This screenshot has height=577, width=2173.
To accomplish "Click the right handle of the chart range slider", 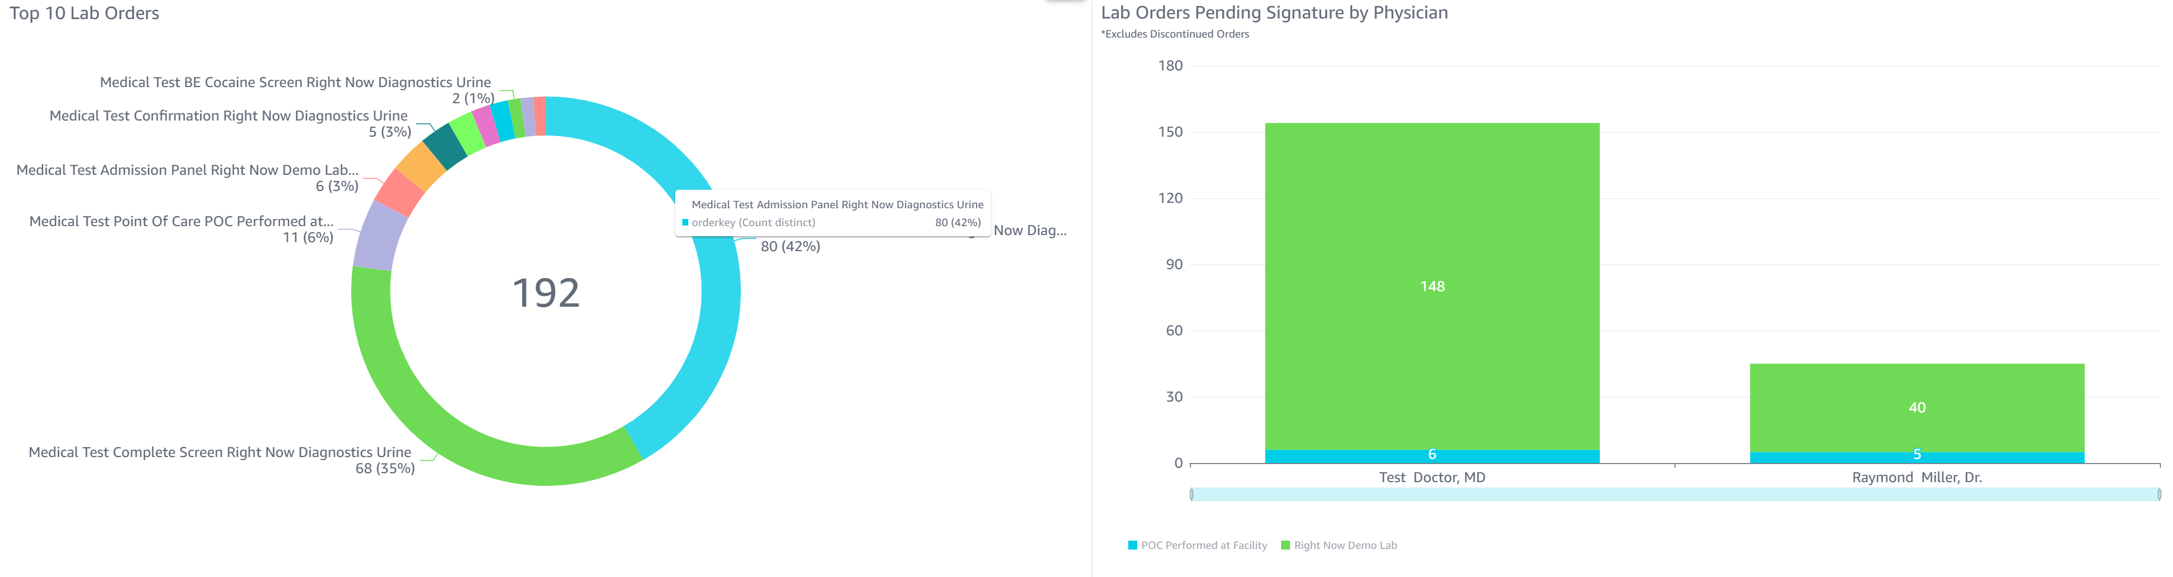I will [x=2159, y=494].
